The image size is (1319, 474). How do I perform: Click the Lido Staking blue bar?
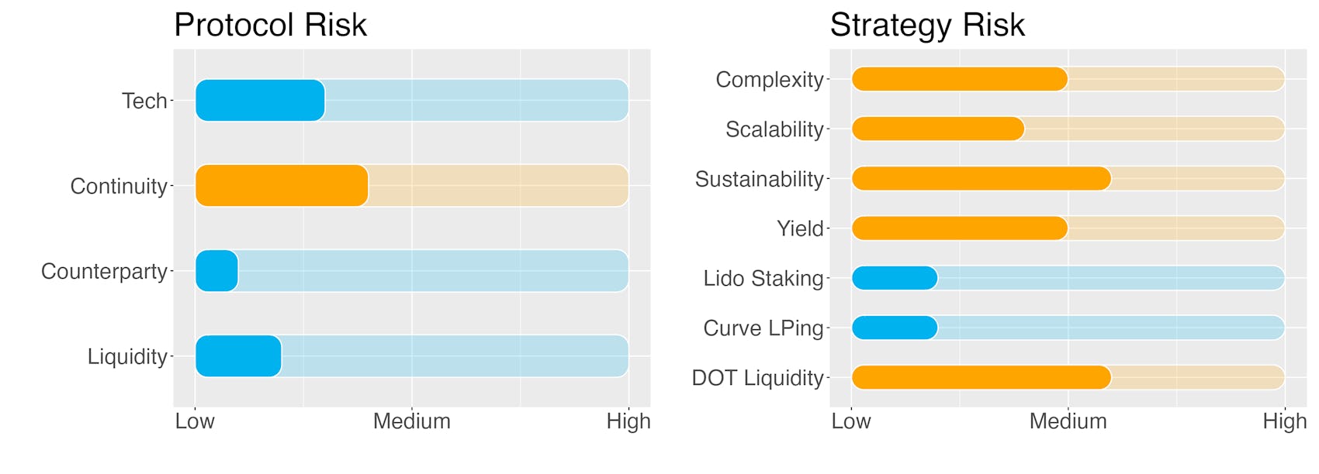[895, 278]
